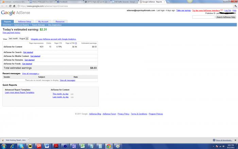Open the Batman-logo taskbar app
The image size is (238, 149).
click(30, 146)
